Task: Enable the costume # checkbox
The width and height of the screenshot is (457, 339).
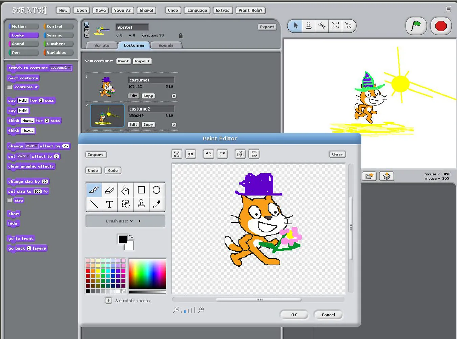Action: click(9, 87)
